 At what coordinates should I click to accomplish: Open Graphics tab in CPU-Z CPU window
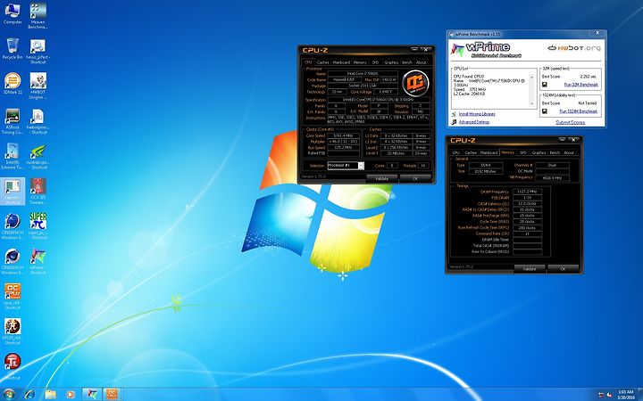point(391,62)
